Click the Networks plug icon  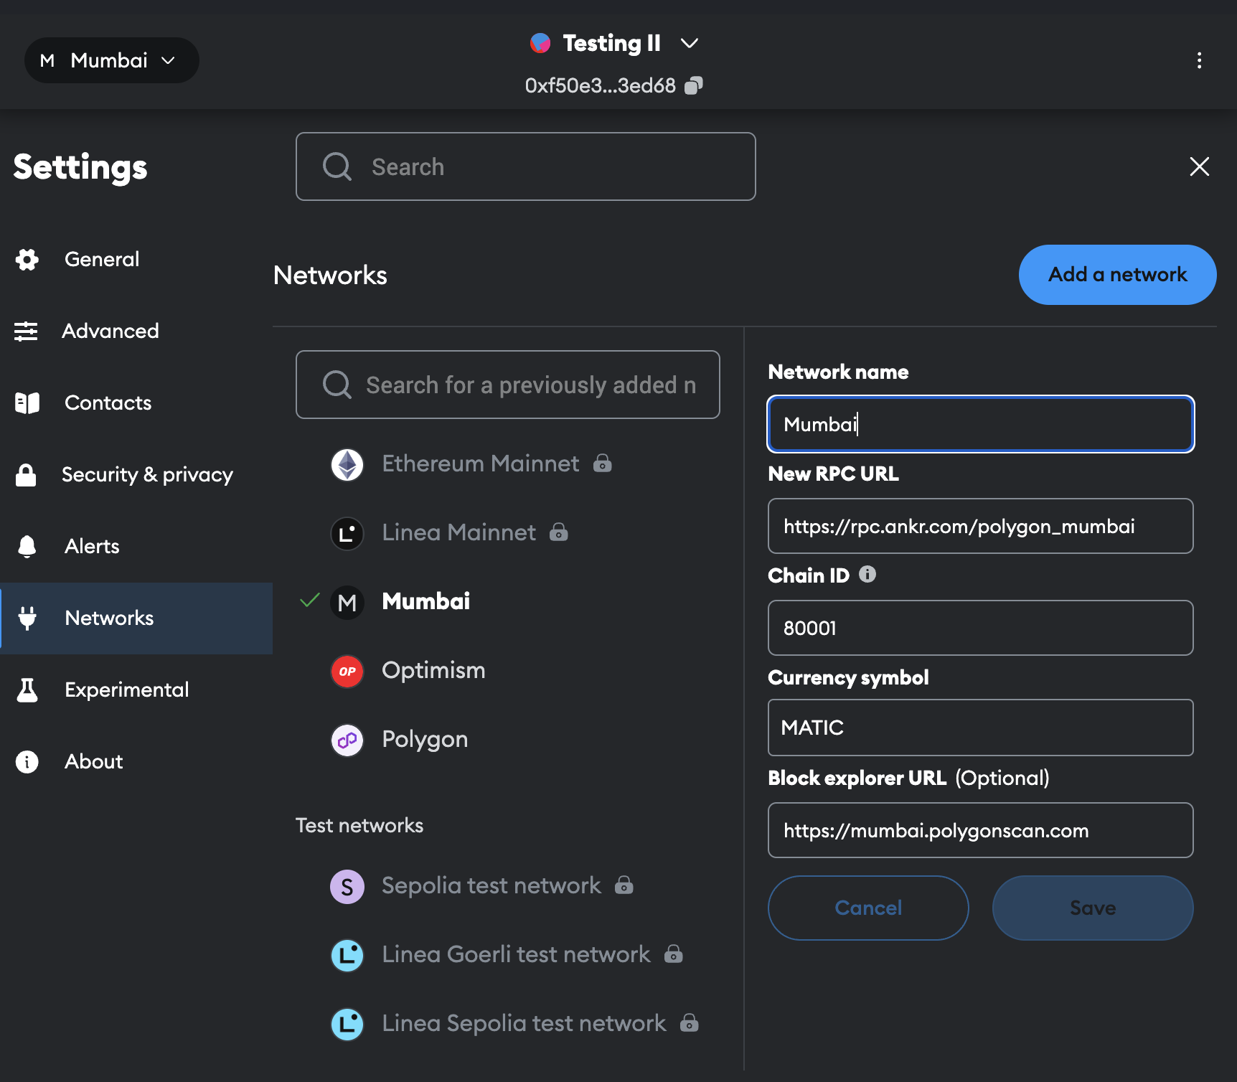point(27,618)
